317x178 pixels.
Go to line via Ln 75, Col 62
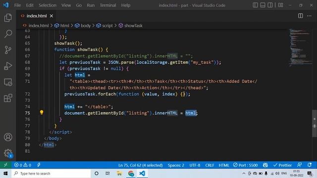[x=141, y=165]
